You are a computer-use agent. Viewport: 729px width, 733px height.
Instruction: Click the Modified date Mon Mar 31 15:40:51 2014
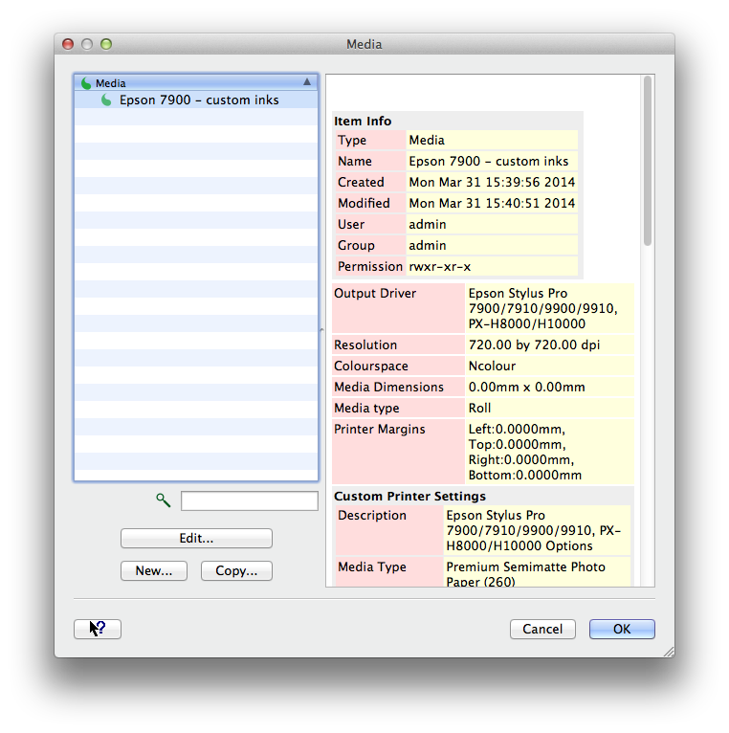492,204
